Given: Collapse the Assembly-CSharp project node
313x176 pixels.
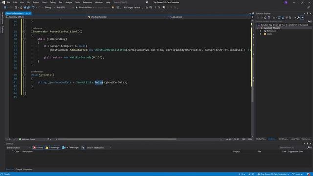Looking at the screenshot, I should [258, 28].
